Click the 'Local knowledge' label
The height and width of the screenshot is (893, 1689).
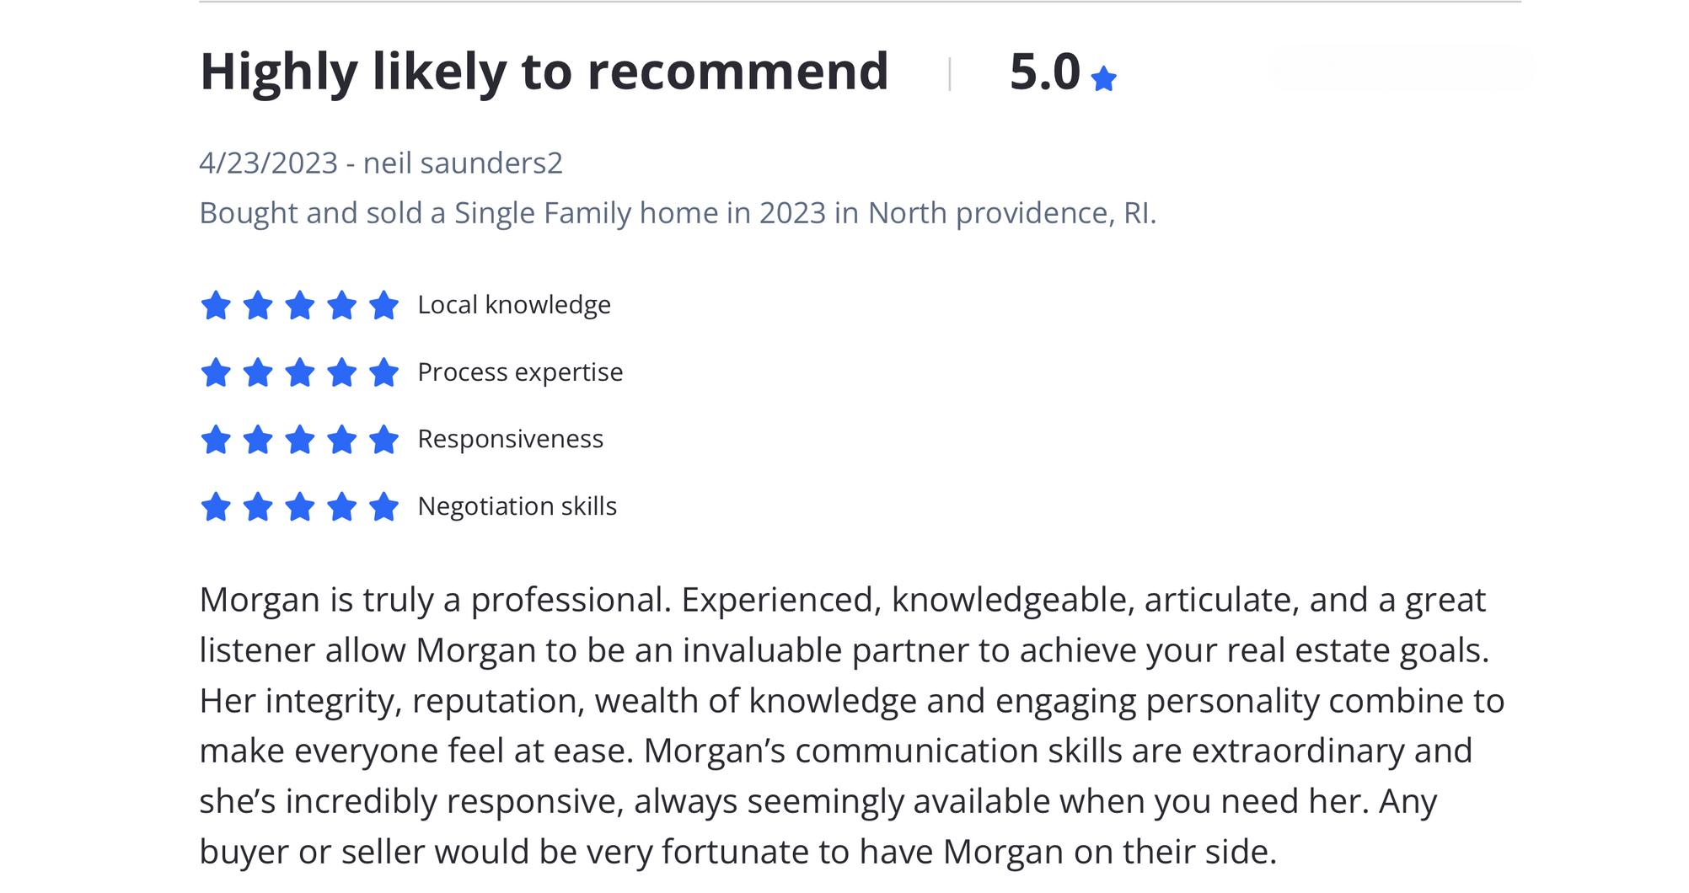coord(514,305)
